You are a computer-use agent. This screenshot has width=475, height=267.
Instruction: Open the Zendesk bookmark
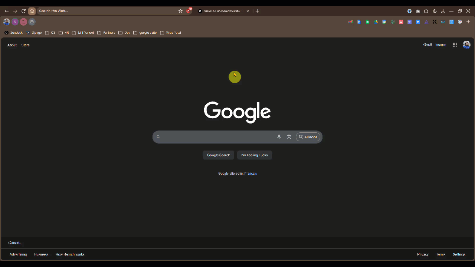14,33
